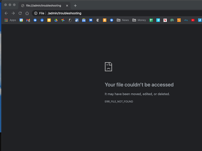Open the New York Times bookmark
Image resolution: width=202 pixels, height=151 pixels.
tap(98, 20)
